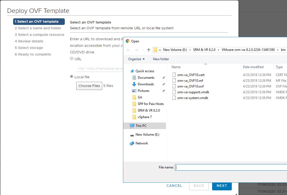Open SPP for Paix Hosts folder
Screen dimensions: 287x195
coord(151,104)
